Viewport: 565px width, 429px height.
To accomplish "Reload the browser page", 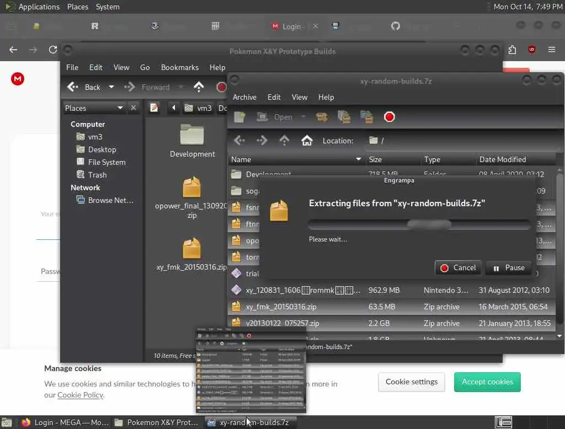I will click(x=53, y=50).
